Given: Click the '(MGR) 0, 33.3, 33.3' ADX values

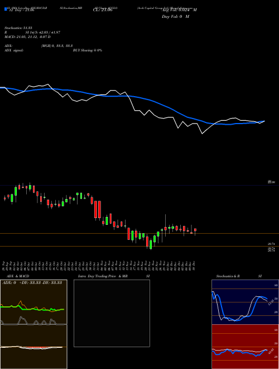Looking at the screenshot, I should click(56, 46).
